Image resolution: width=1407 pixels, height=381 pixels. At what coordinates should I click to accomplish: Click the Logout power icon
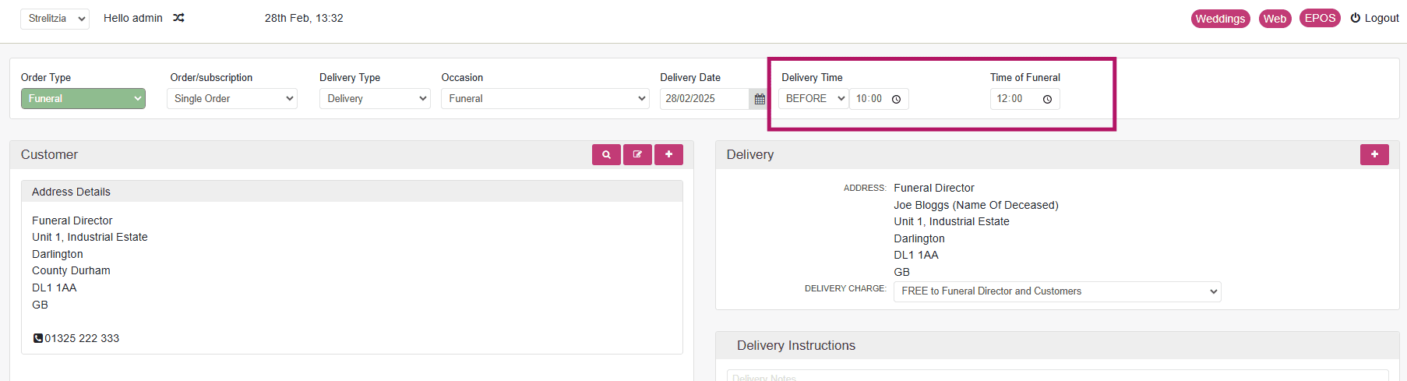click(1356, 18)
